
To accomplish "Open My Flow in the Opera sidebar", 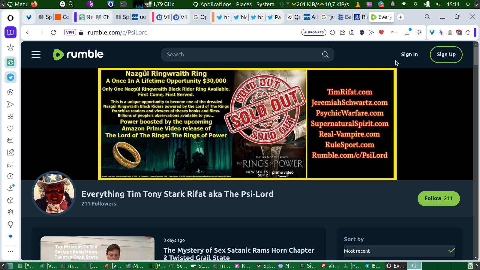I will pyautogui.click(x=10, y=104).
